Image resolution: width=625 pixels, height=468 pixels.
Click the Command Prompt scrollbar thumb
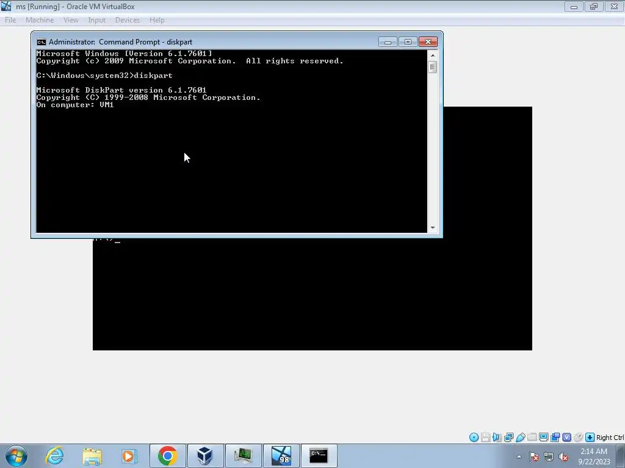pyautogui.click(x=433, y=67)
